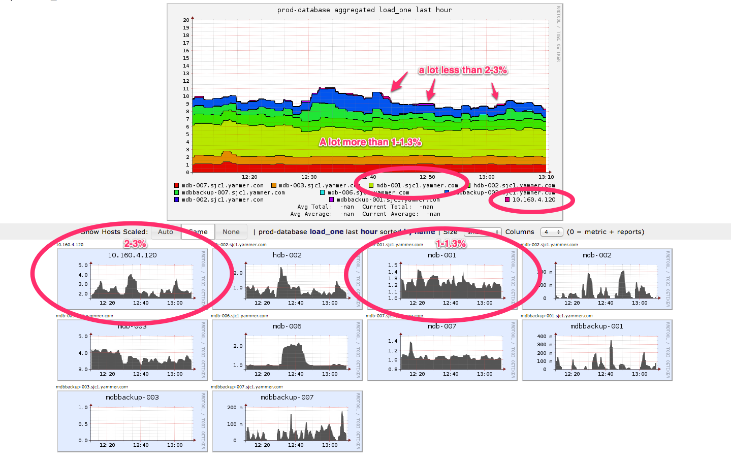Open the mdb-002 host graph

click(597, 279)
